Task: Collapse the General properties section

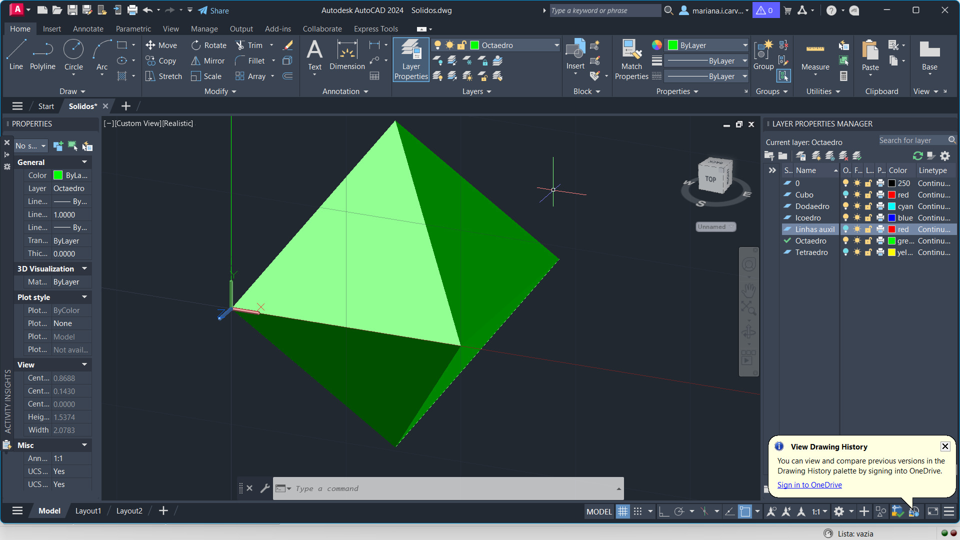Action: coord(84,162)
